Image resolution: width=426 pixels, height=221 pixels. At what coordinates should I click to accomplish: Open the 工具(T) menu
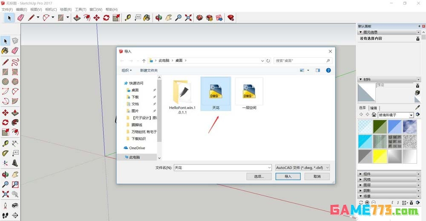click(81, 9)
